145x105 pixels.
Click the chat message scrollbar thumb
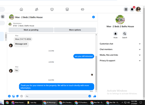coord(96,73)
